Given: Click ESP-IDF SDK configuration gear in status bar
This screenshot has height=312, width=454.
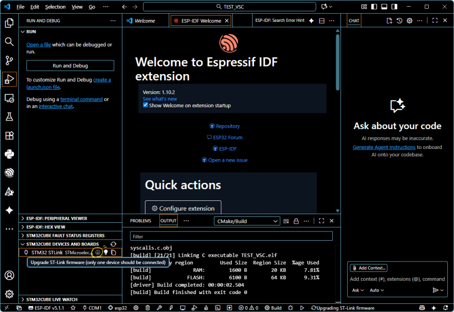Looking at the screenshot, I should pos(136,308).
